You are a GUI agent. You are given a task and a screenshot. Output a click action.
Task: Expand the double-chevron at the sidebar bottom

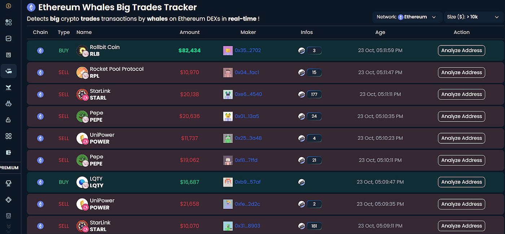[9, 226]
